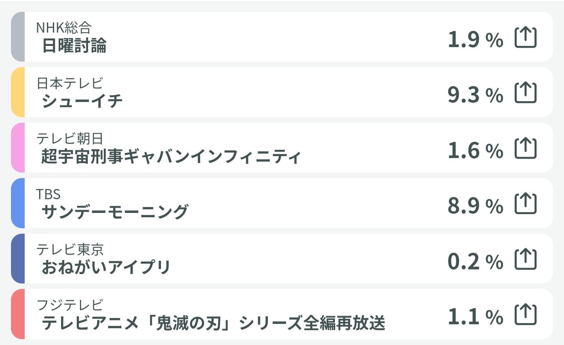The width and height of the screenshot is (564, 345).
Task: Click the red フジテレビ color bar
Action: tap(18, 314)
